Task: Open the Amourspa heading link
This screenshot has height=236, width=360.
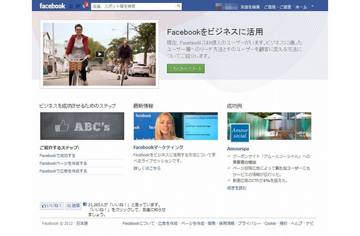Action: click(x=238, y=149)
